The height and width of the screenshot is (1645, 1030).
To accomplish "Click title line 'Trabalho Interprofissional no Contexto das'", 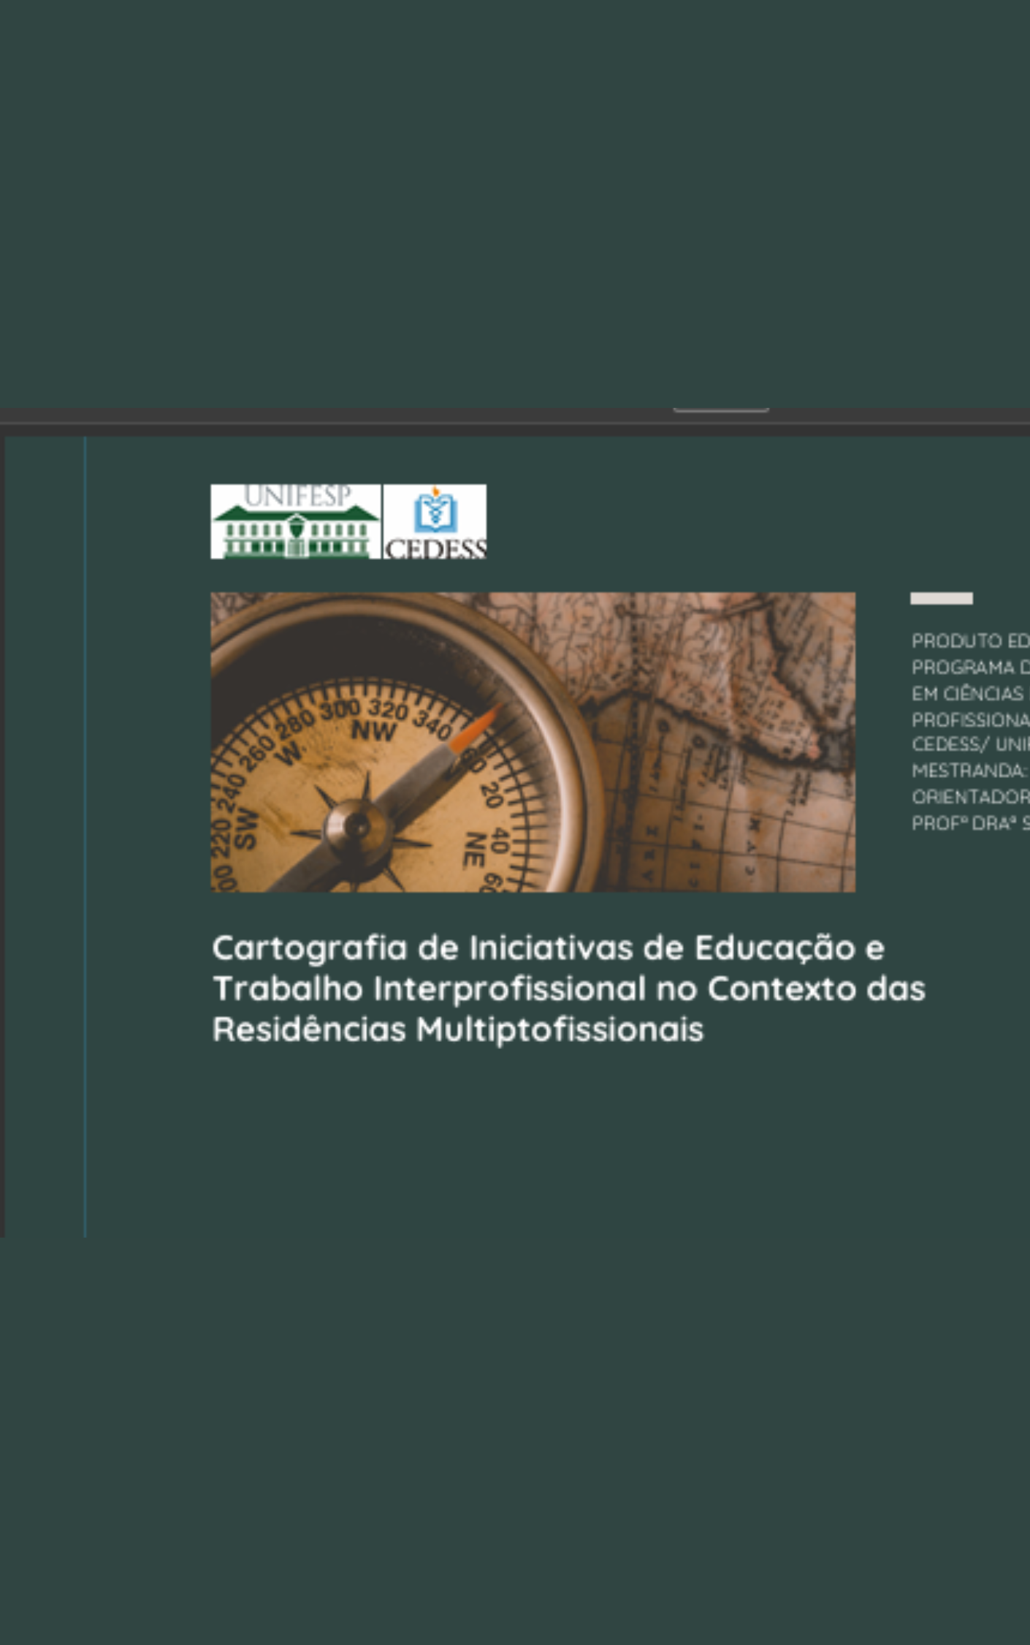I will tap(568, 989).
